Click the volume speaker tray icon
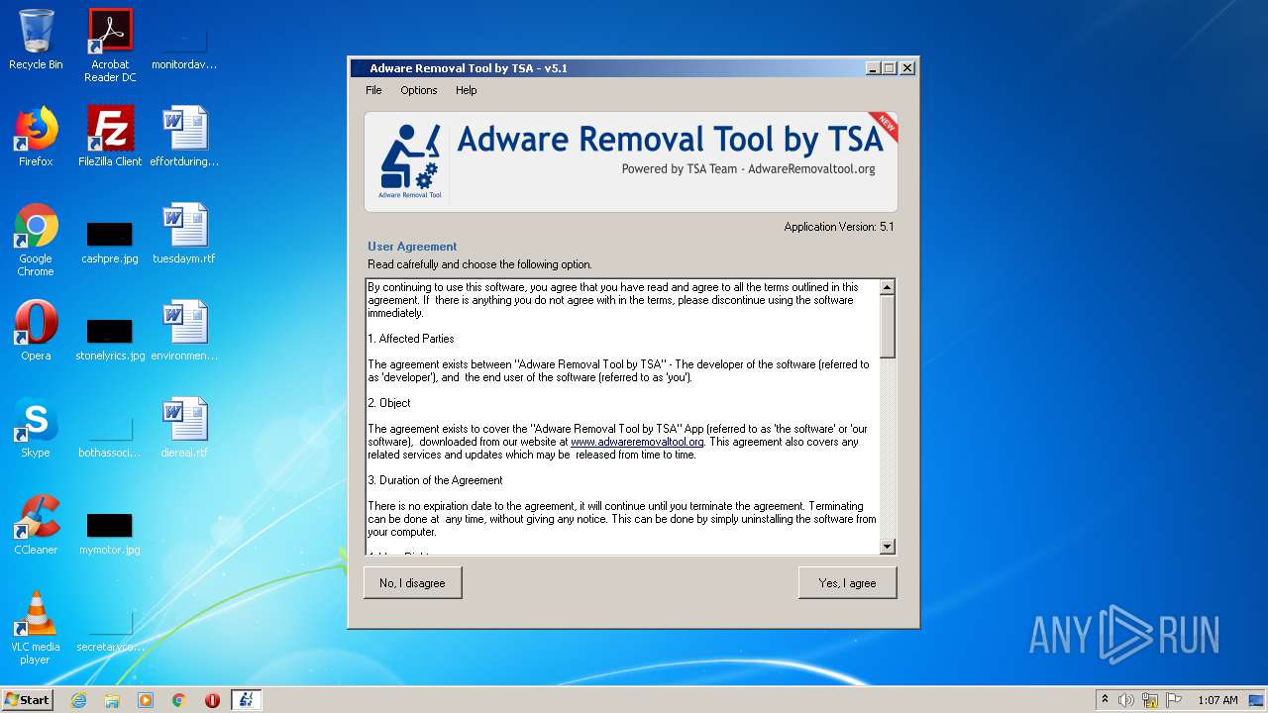The image size is (1268, 713). click(x=1126, y=700)
